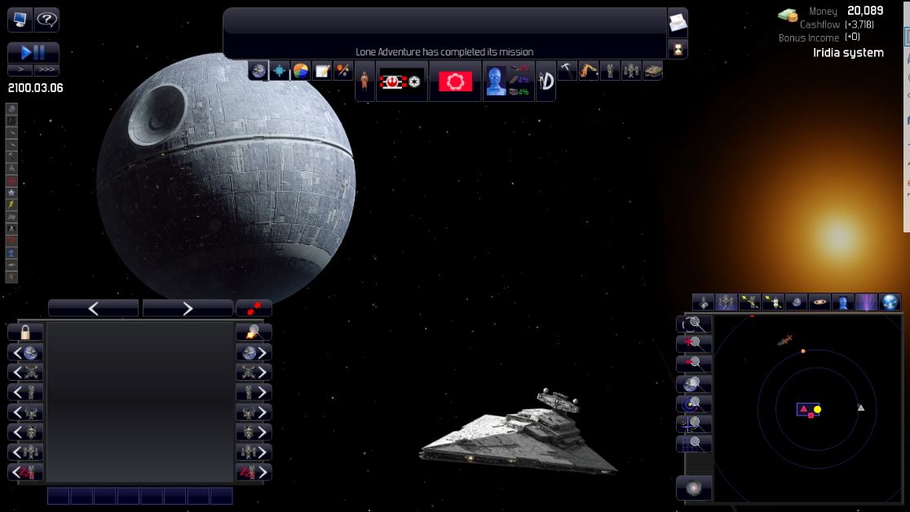Open the fleets group icon in toolbar
This screenshot has height=512, width=910.
point(631,71)
